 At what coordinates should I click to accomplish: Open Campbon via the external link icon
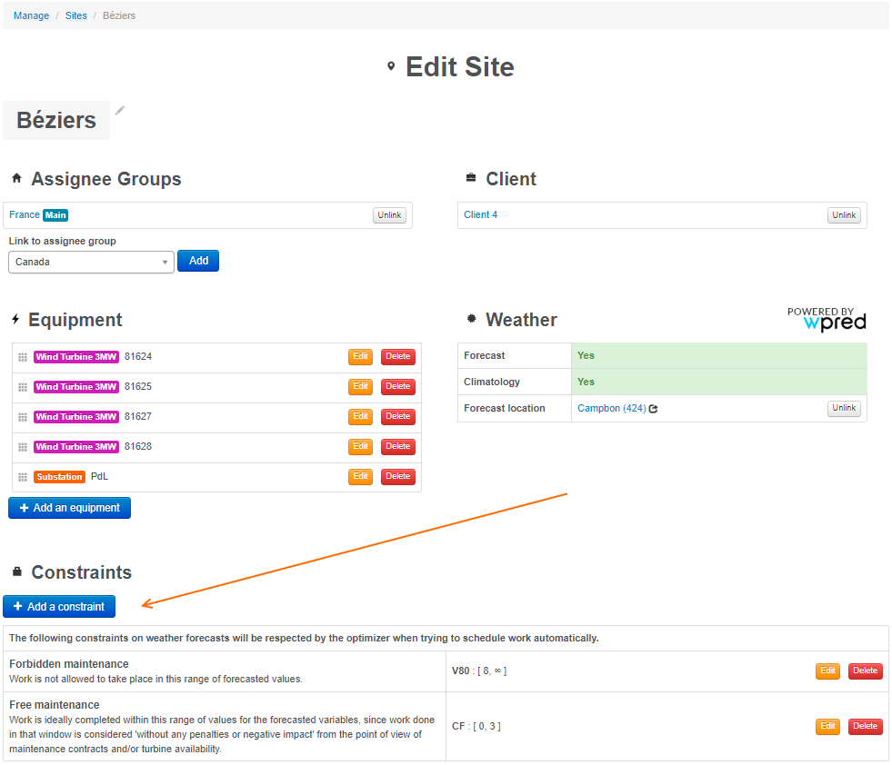653,408
